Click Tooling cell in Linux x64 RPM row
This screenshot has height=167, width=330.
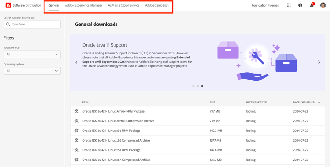[x=250, y=150]
